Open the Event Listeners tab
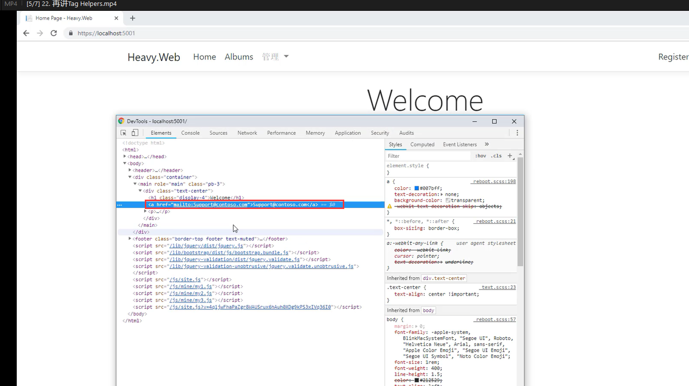The height and width of the screenshot is (386, 689). pos(460,145)
